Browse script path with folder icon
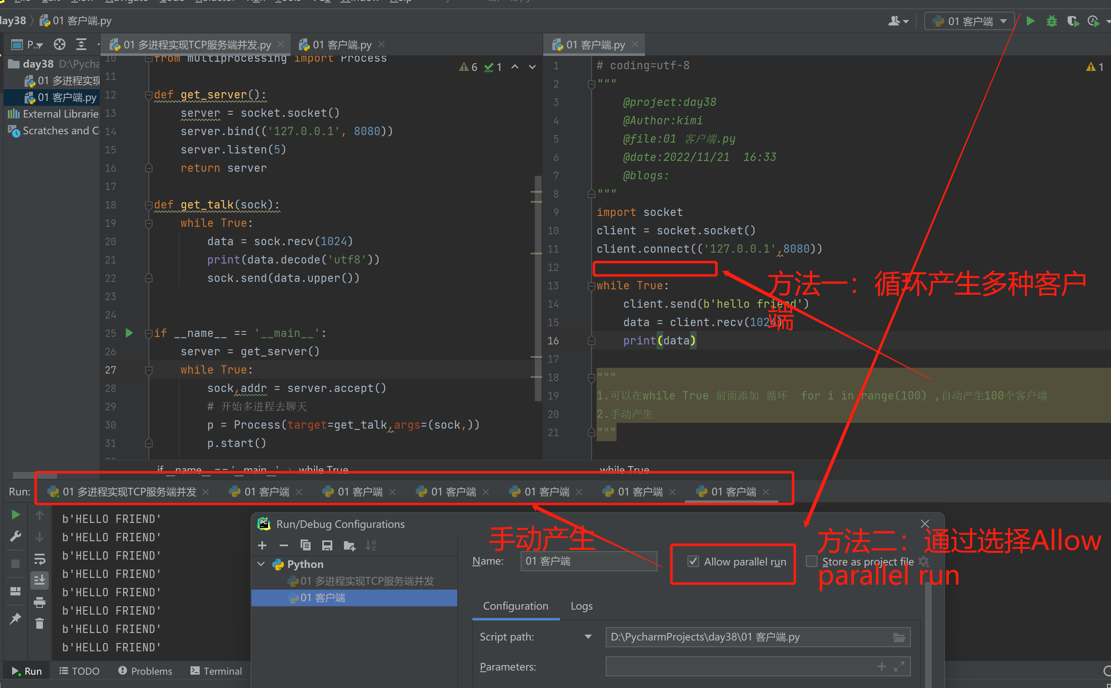This screenshot has height=688, width=1111. 899,637
